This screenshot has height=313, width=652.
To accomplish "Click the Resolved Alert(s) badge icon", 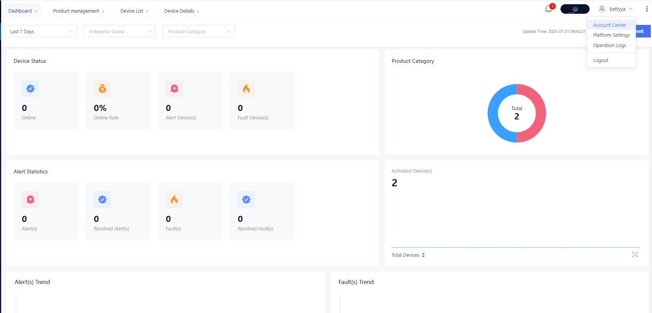I will (x=102, y=200).
